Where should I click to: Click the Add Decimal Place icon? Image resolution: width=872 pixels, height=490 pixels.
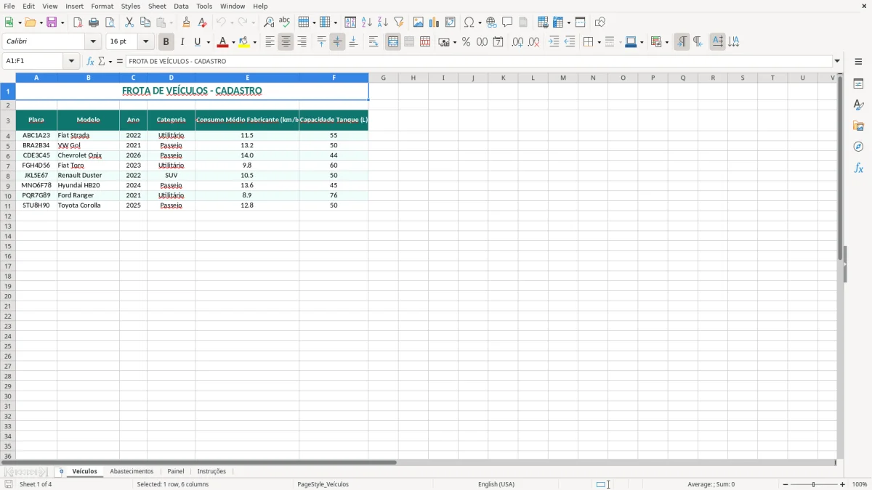coord(517,42)
